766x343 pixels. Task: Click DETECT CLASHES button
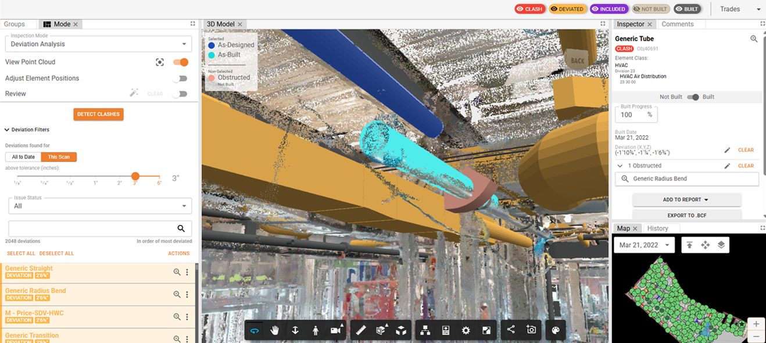[x=98, y=114]
